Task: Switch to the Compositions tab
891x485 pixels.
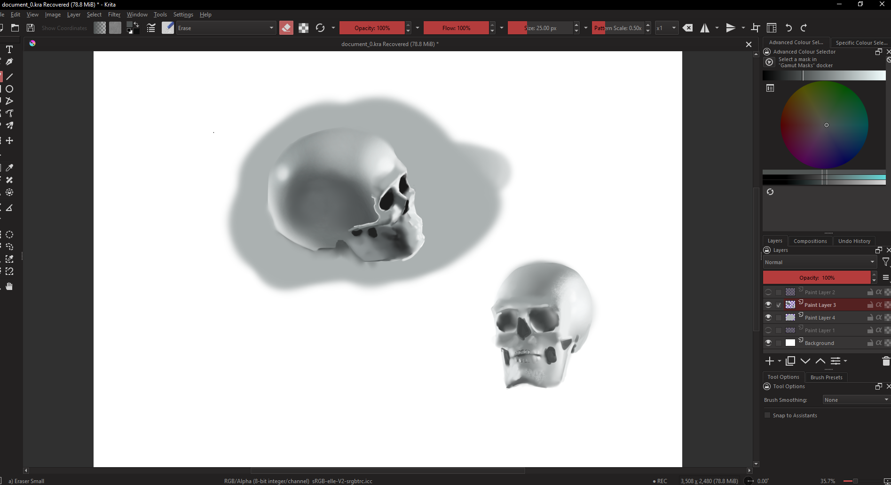Action: coord(810,241)
